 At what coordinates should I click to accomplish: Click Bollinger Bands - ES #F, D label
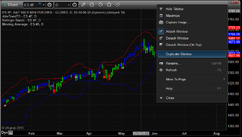21,20
